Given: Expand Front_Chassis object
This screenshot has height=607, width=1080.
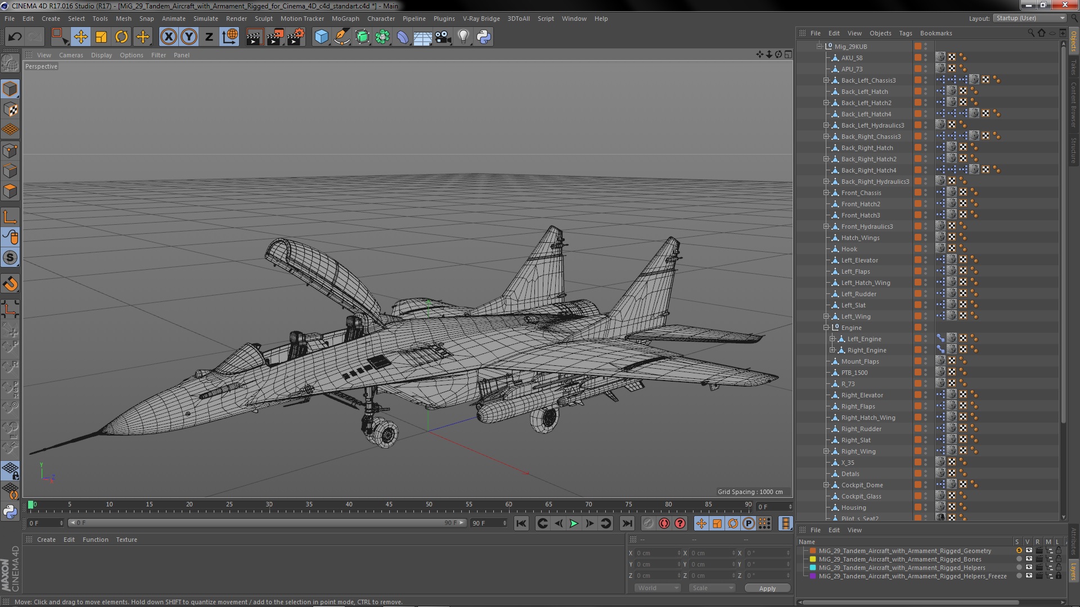Looking at the screenshot, I should [826, 193].
